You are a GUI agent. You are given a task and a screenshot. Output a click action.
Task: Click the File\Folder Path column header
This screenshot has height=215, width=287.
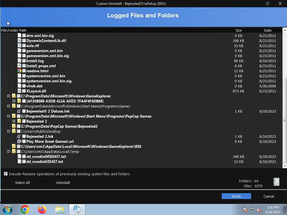112,30
